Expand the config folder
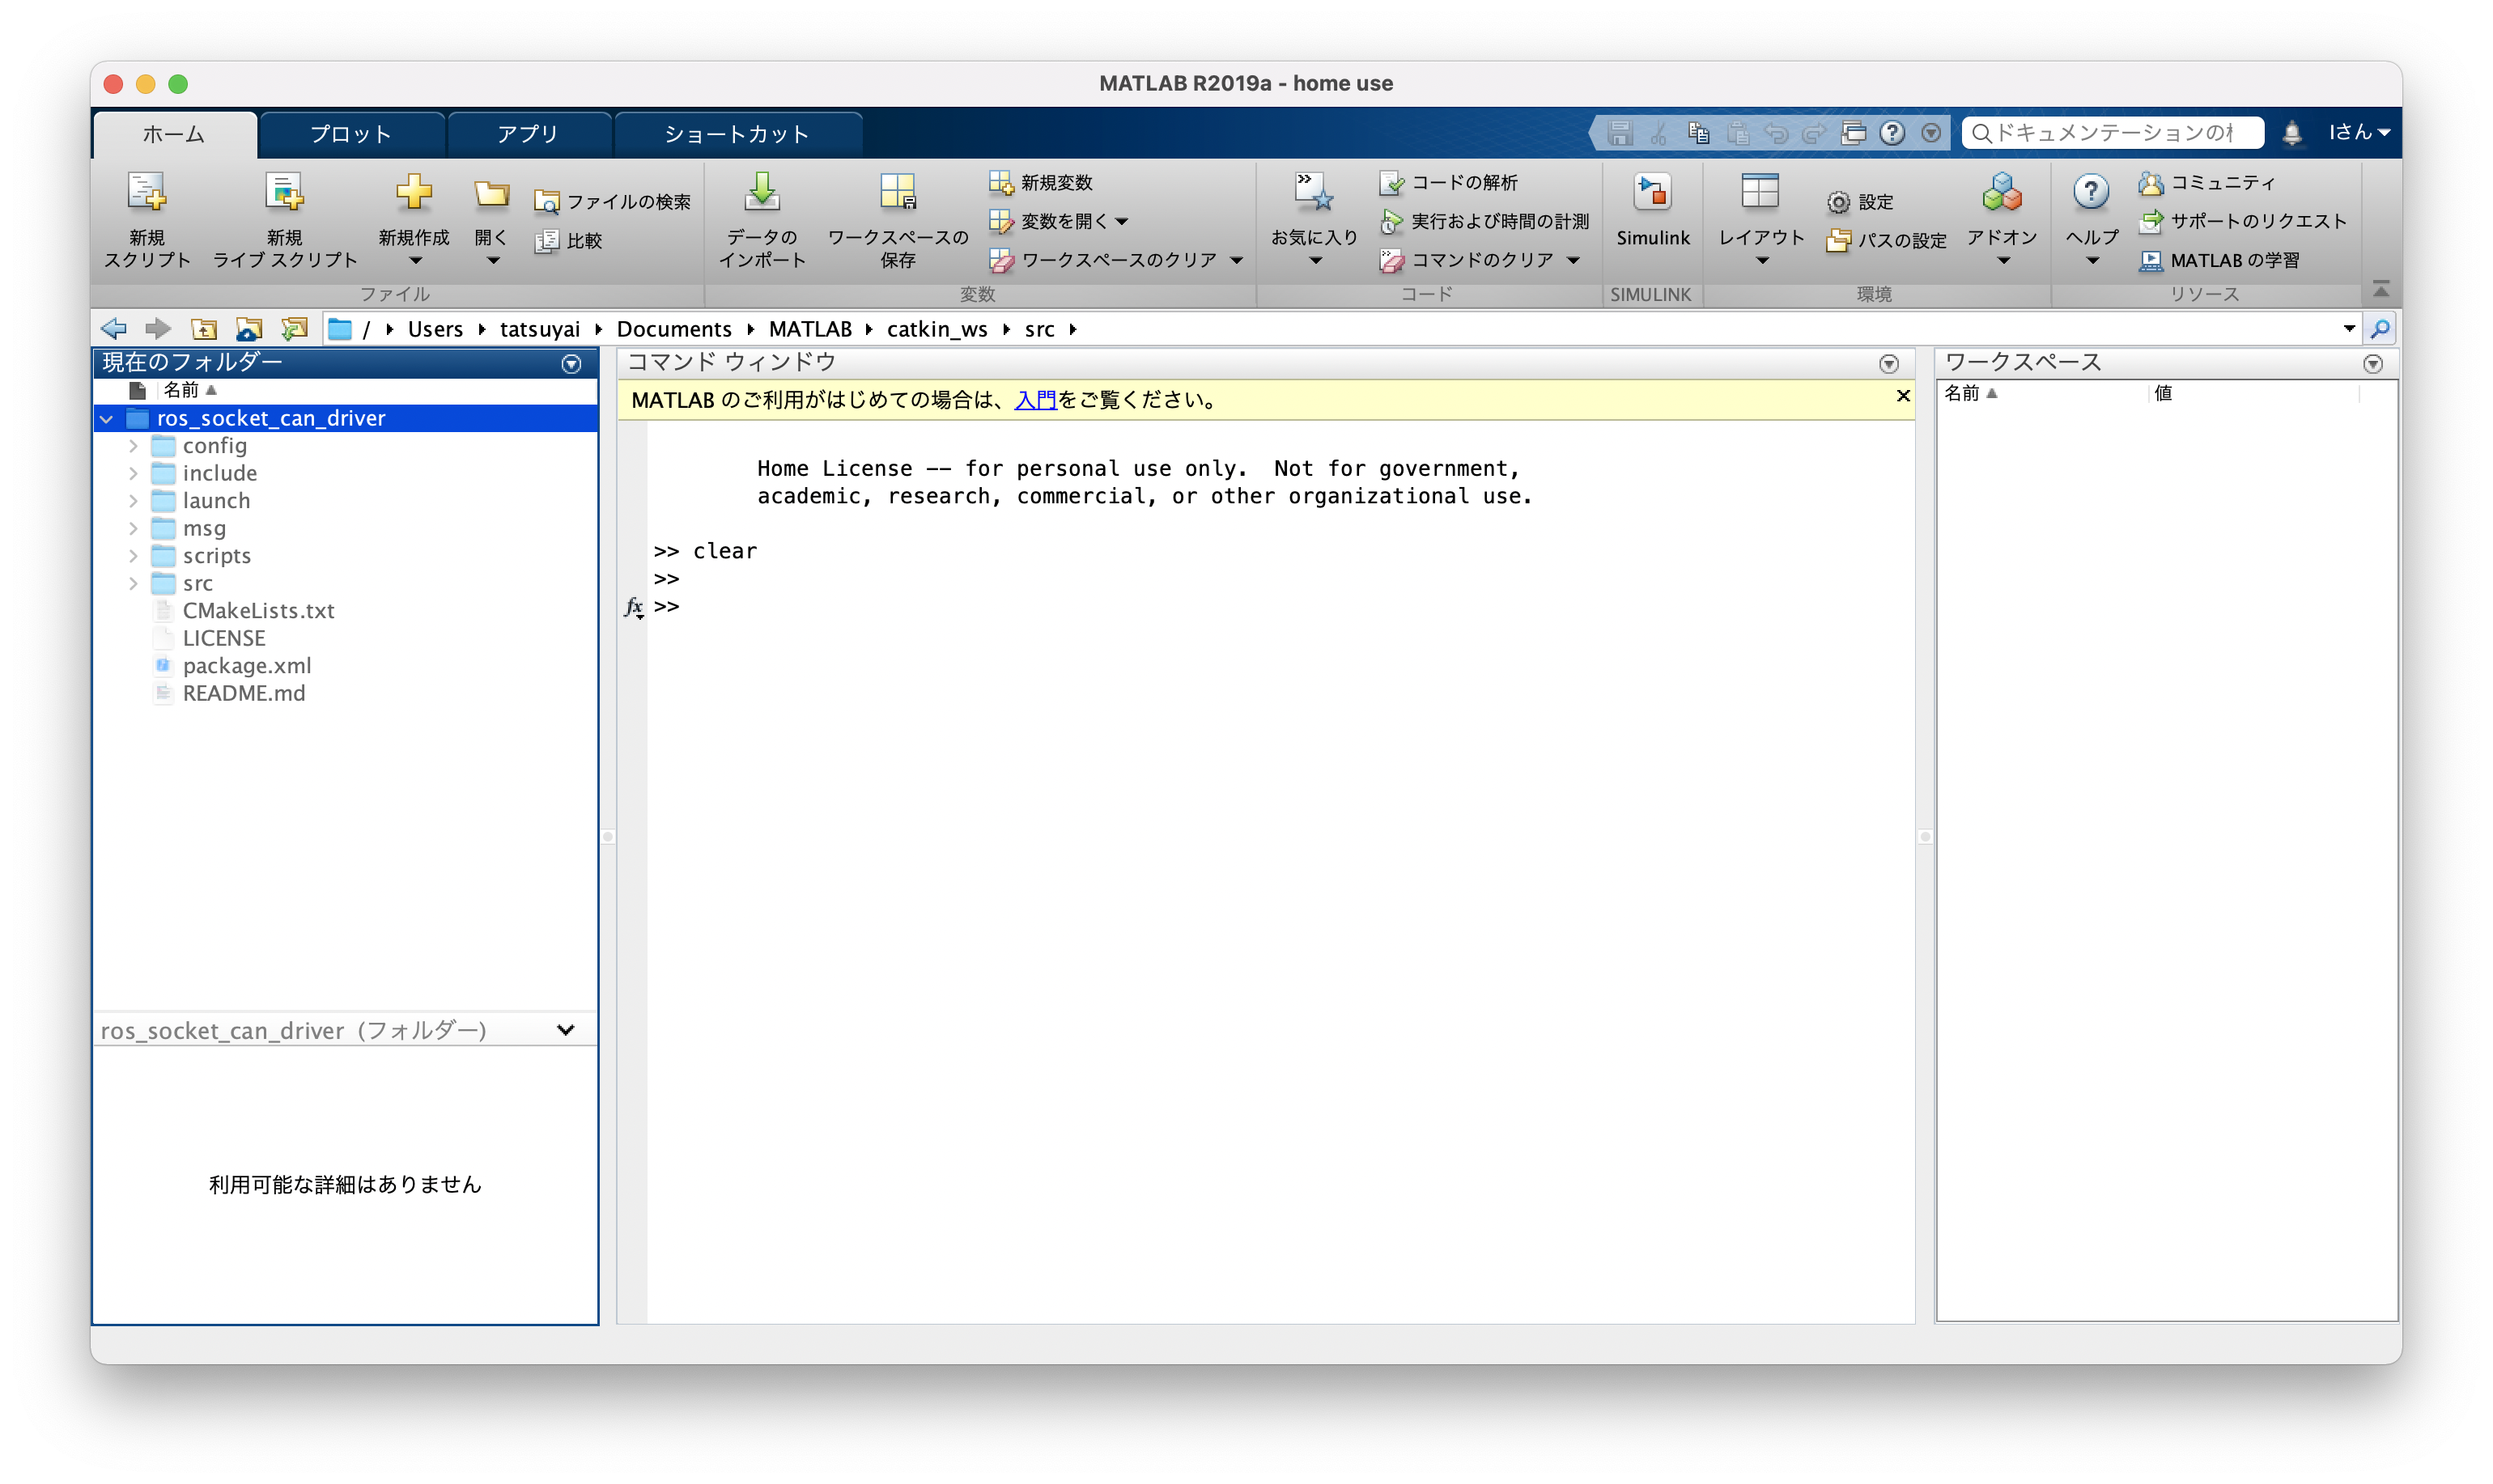 (134, 446)
